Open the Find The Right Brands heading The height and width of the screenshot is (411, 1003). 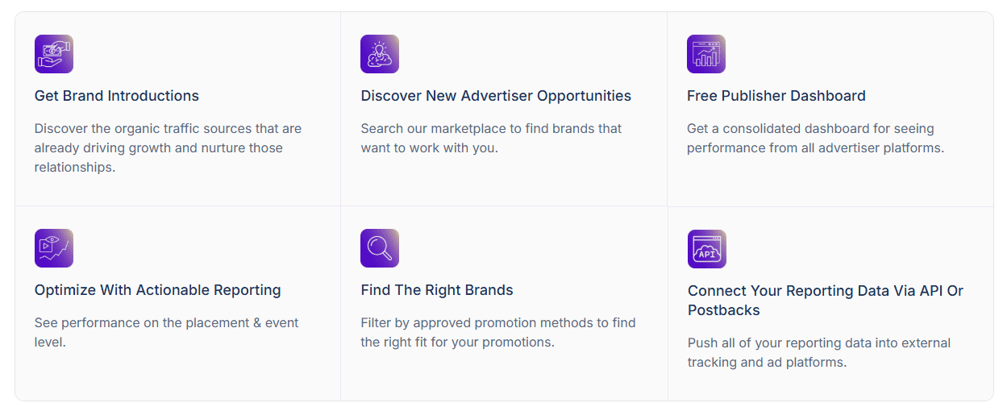437,290
